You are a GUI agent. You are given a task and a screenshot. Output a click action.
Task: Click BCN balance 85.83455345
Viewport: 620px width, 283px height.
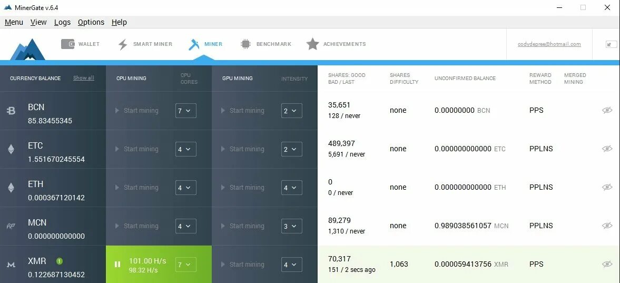point(50,121)
